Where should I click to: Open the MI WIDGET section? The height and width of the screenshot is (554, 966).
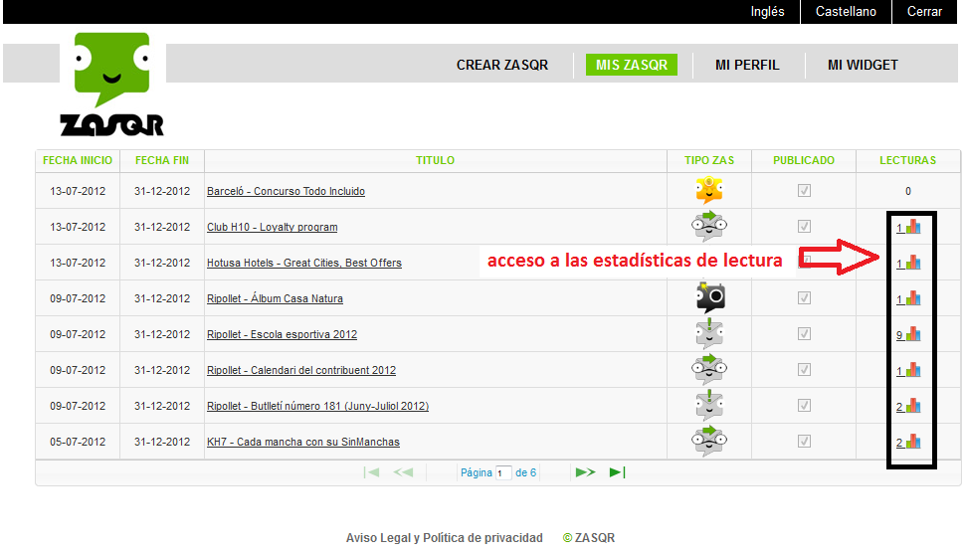[x=863, y=65]
